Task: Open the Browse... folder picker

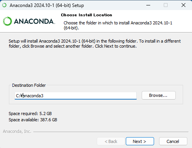Action: pyautogui.click(x=159, y=95)
